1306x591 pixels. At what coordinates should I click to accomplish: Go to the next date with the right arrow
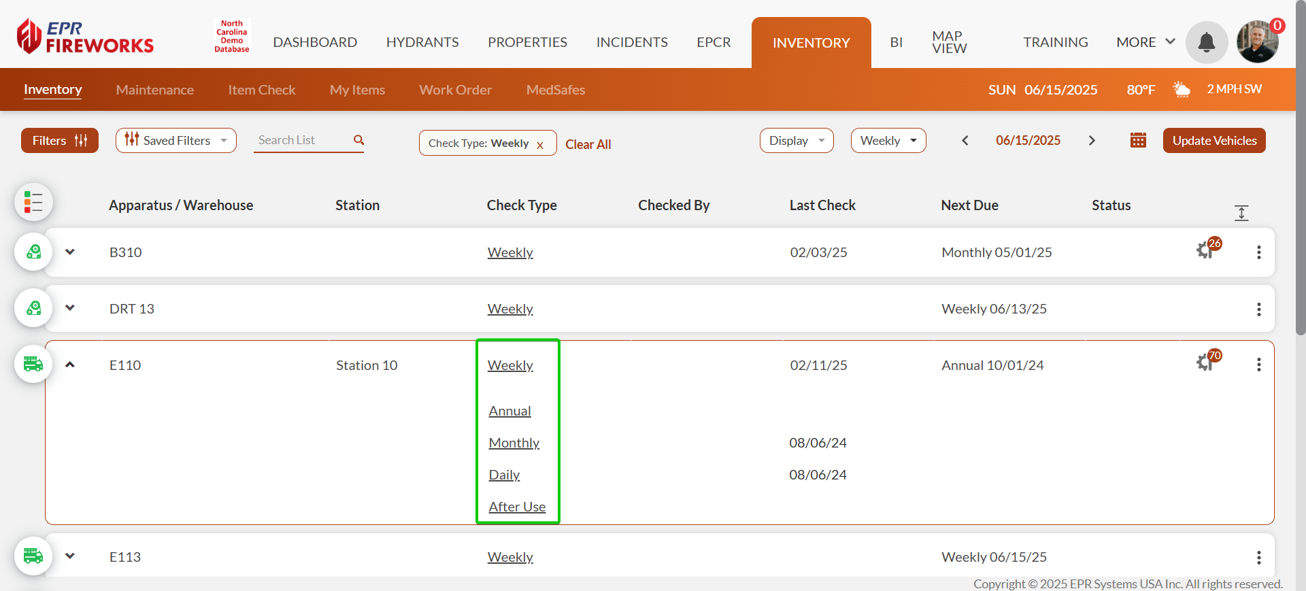coord(1092,141)
